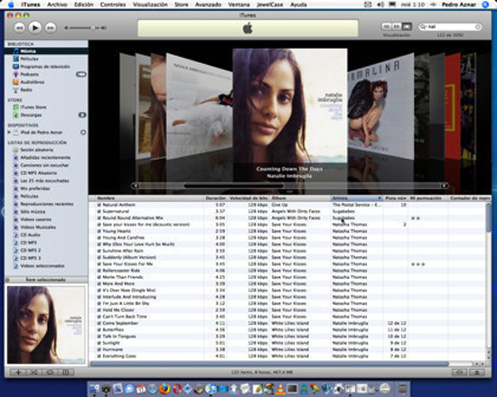Open search field magnifier dropdown
This screenshot has width=497, height=397.
pyautogui.click(x=423, y=27)
